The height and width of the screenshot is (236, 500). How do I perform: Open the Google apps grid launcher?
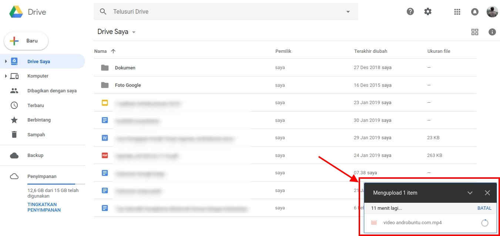pyautogui.click(x=457, y=11)
